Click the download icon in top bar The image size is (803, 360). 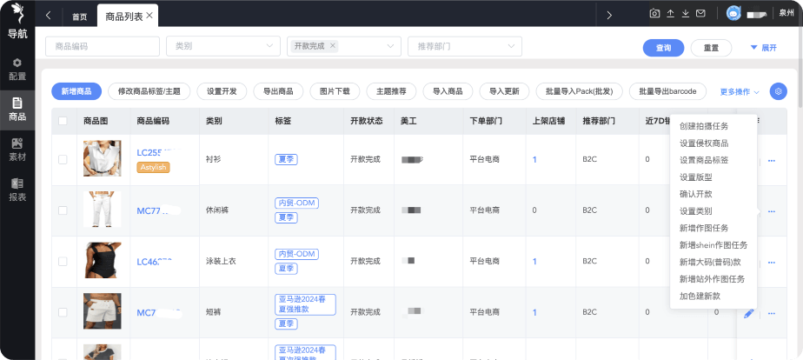(686, 14)
